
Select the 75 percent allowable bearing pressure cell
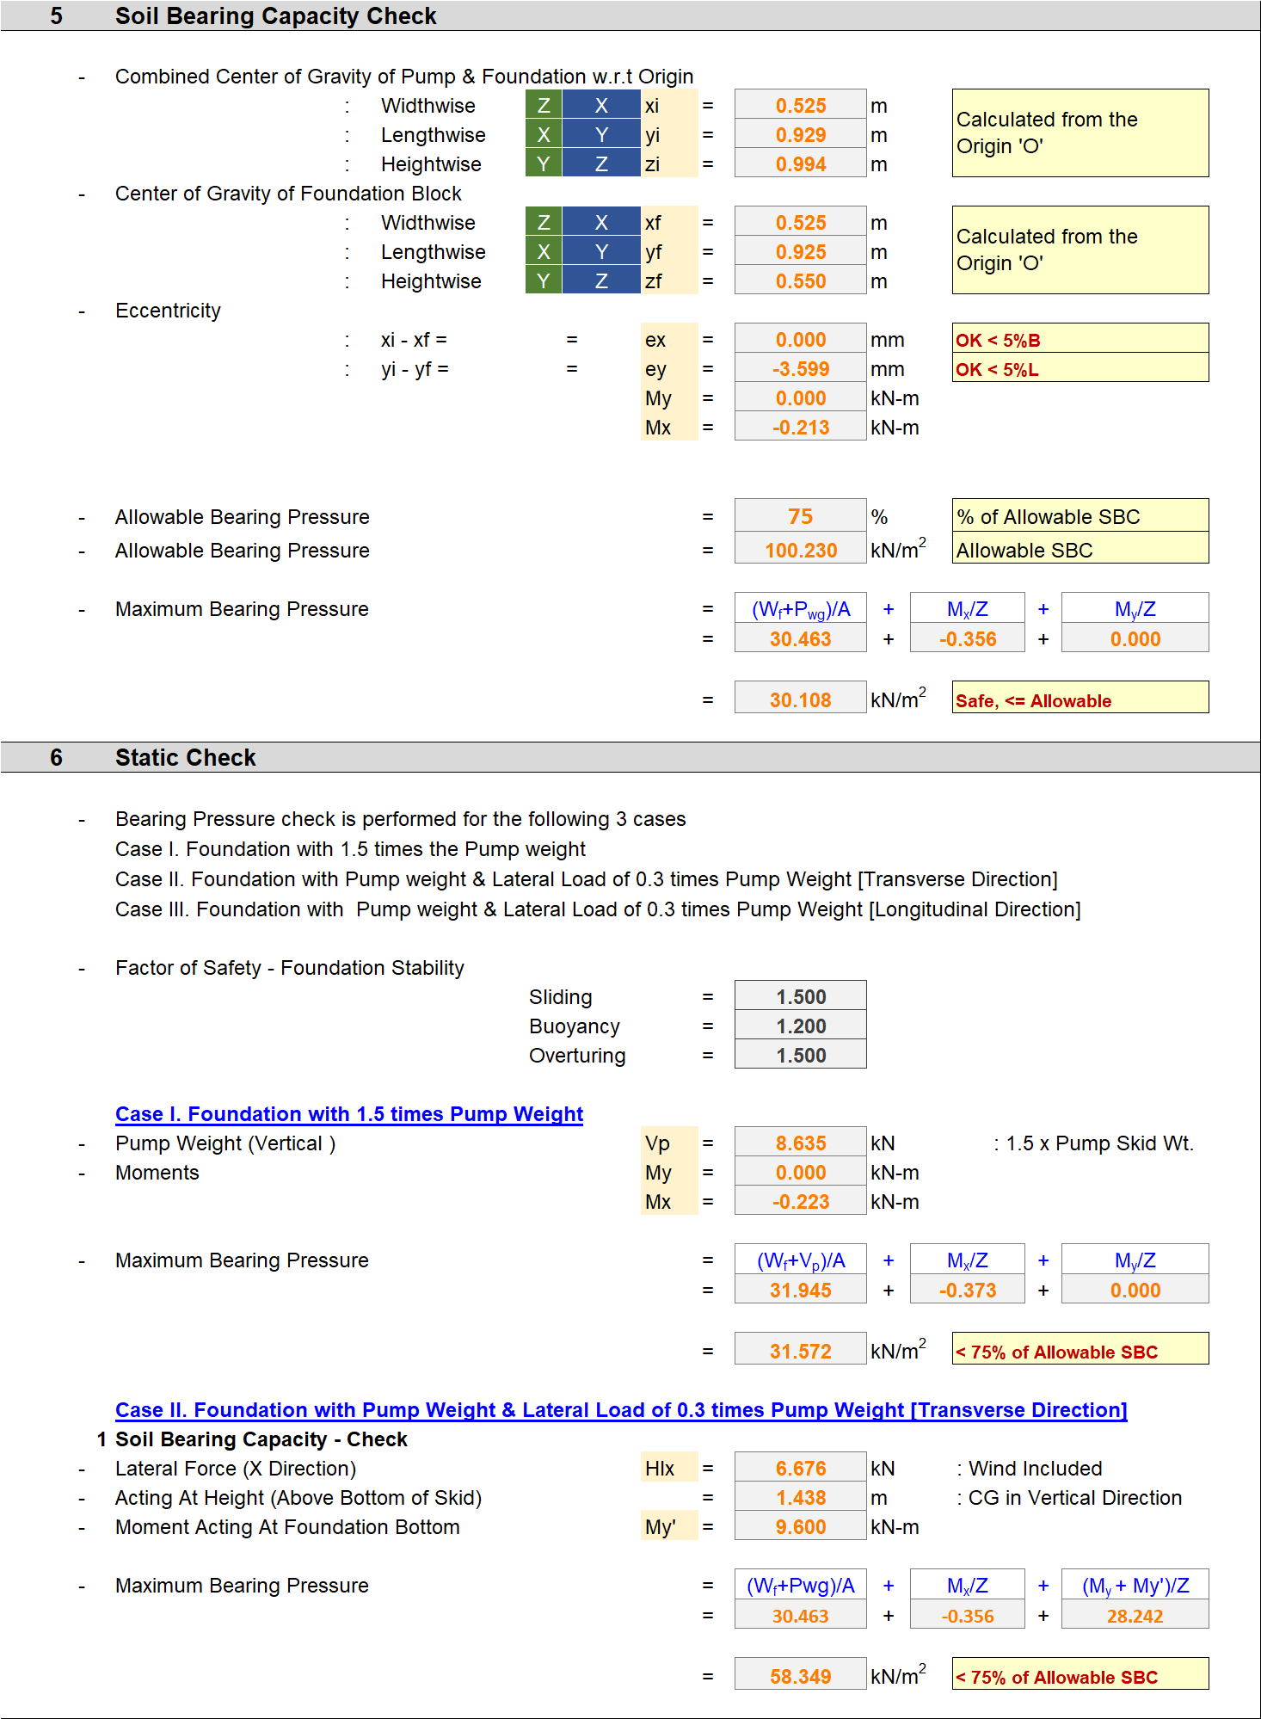coord(800,516)
